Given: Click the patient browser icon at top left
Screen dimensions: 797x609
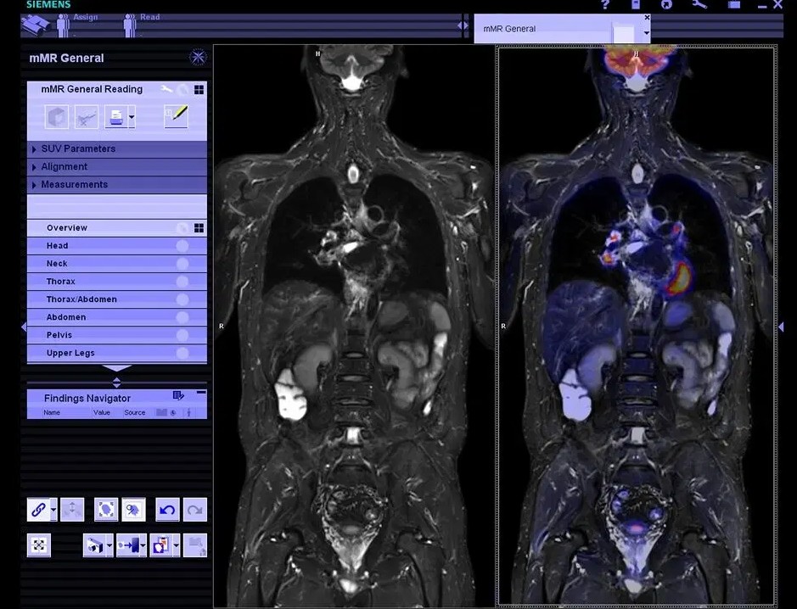Looking at the screenshot, I should [36, 25].
